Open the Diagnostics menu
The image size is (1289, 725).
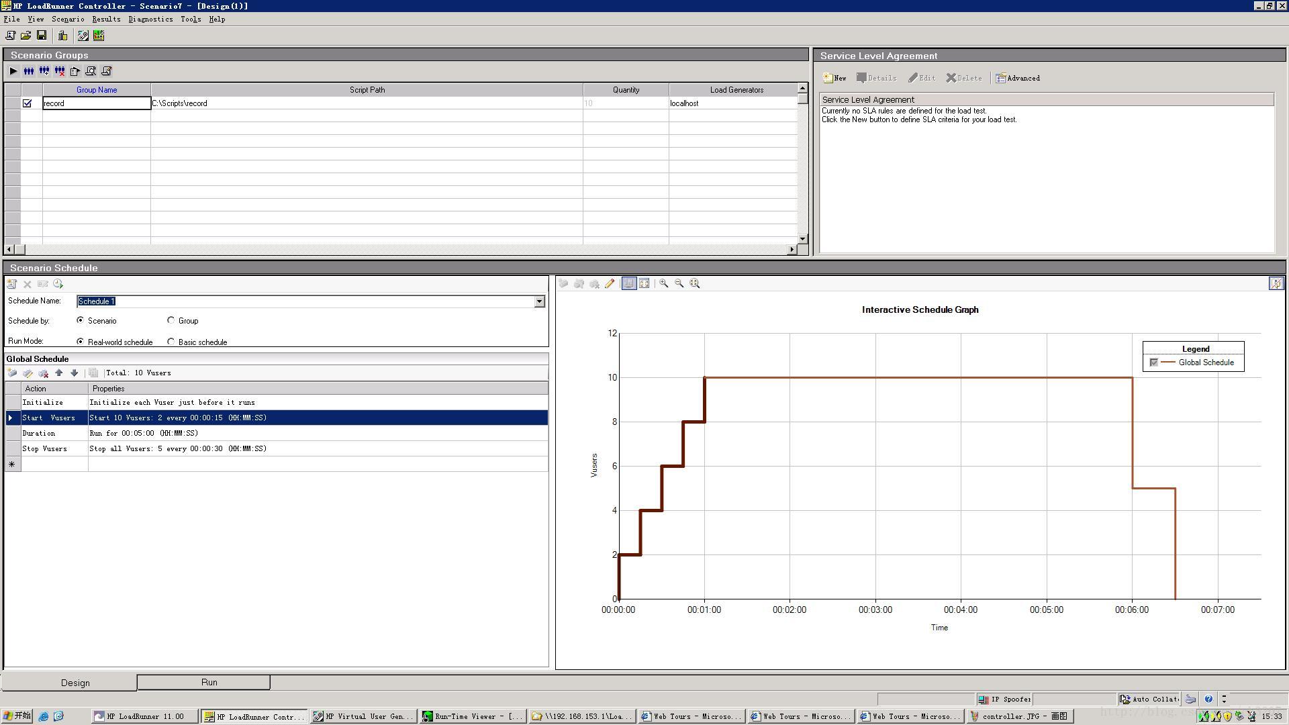[150, 19]
